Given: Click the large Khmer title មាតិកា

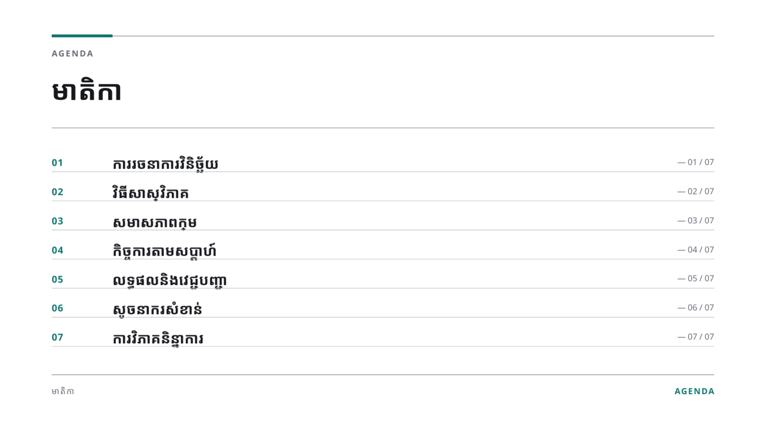Looking at the screenshot, I should 86,91.
